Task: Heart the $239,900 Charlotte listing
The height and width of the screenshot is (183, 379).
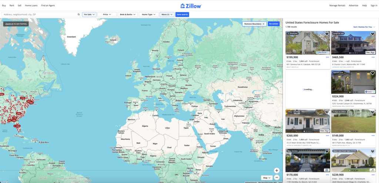Action: pyautogui.click(x=372, y=152)
